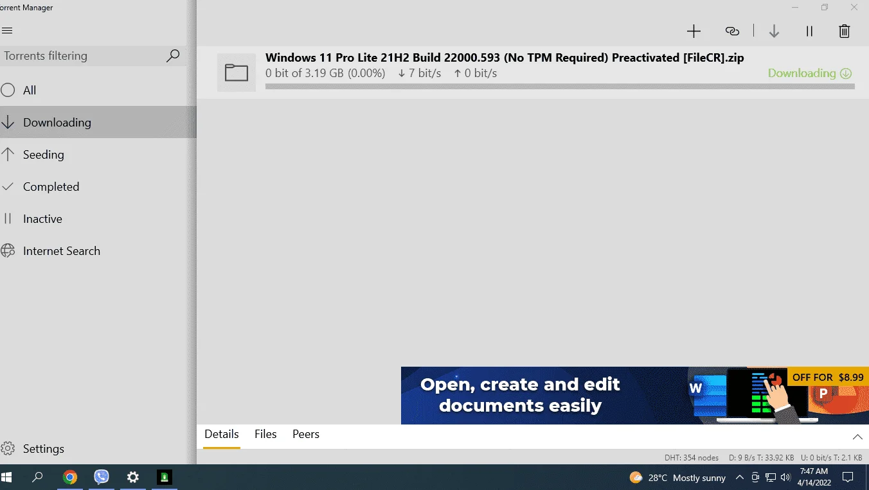Open Internet Search from the sidebar

point(98,251)
